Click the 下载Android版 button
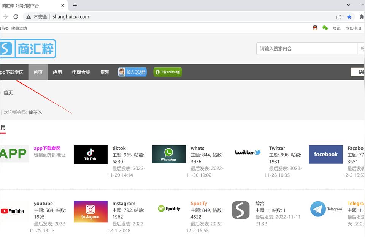Screen dimensions: 365x237 pyautogui.click(x=168, y=72)
